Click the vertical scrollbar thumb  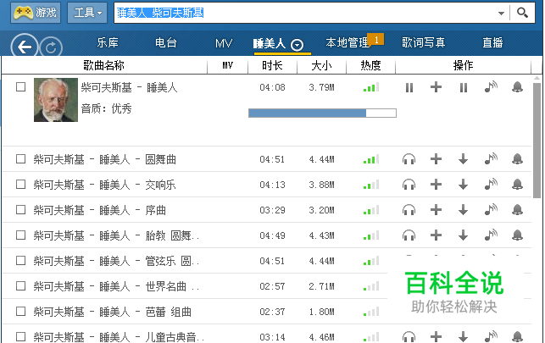(x=537, y=141)
